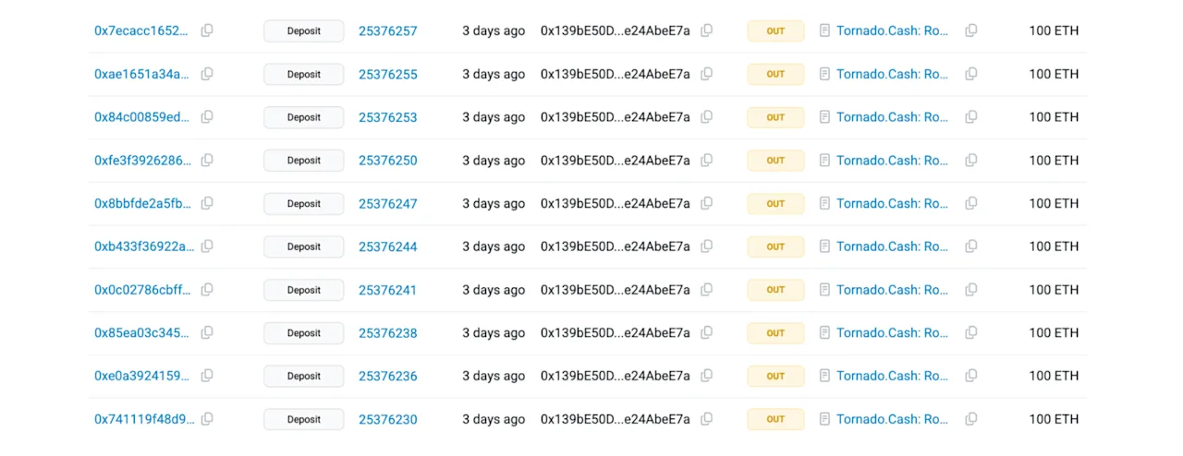This screenshot has height=456, width=1183.
Task: Copy sender address in block 25376244 row
Action: (x=706, y=246)
